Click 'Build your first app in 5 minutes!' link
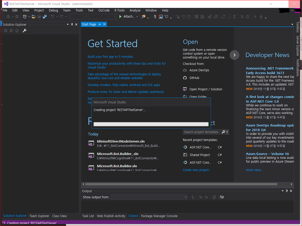Screen dimensions: 302x226 (x=110, y=56)
